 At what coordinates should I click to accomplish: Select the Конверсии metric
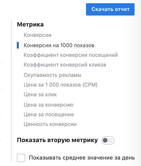38,35
